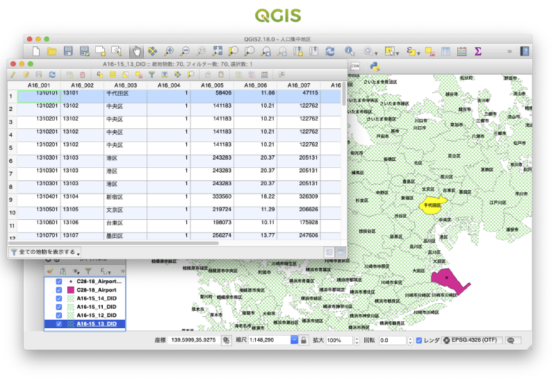
Task: Sort table by A16_003 column header
Action: click(126, 85)
